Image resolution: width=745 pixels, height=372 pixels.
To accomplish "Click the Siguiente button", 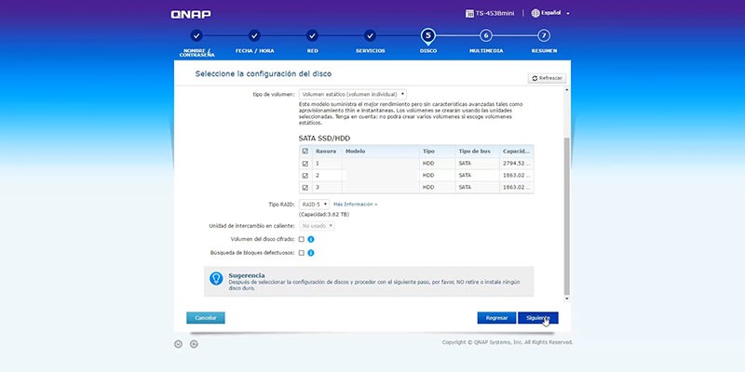I will click(538, 318).
